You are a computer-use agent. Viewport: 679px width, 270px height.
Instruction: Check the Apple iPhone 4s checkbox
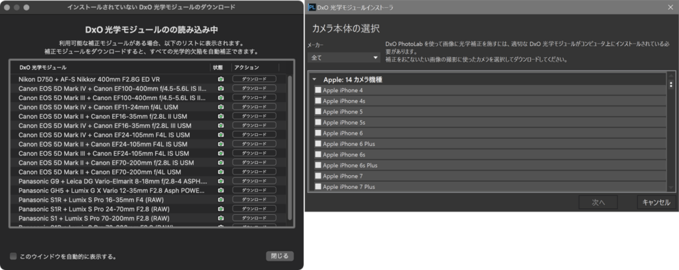[x=318, y=101]
